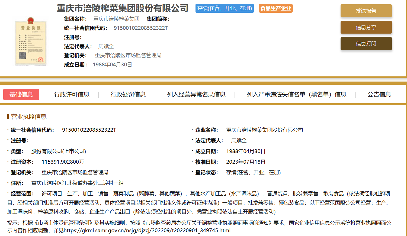Switch to the 行政许可信息 tab
This screenshot has height=236, width=407.
72,95
